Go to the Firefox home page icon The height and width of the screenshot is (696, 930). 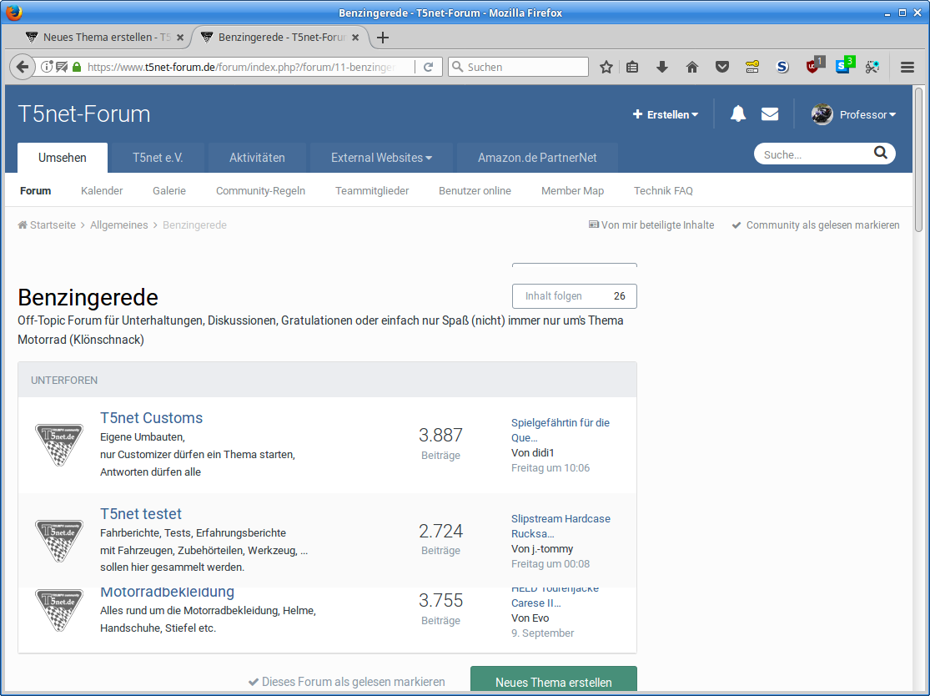692,67
